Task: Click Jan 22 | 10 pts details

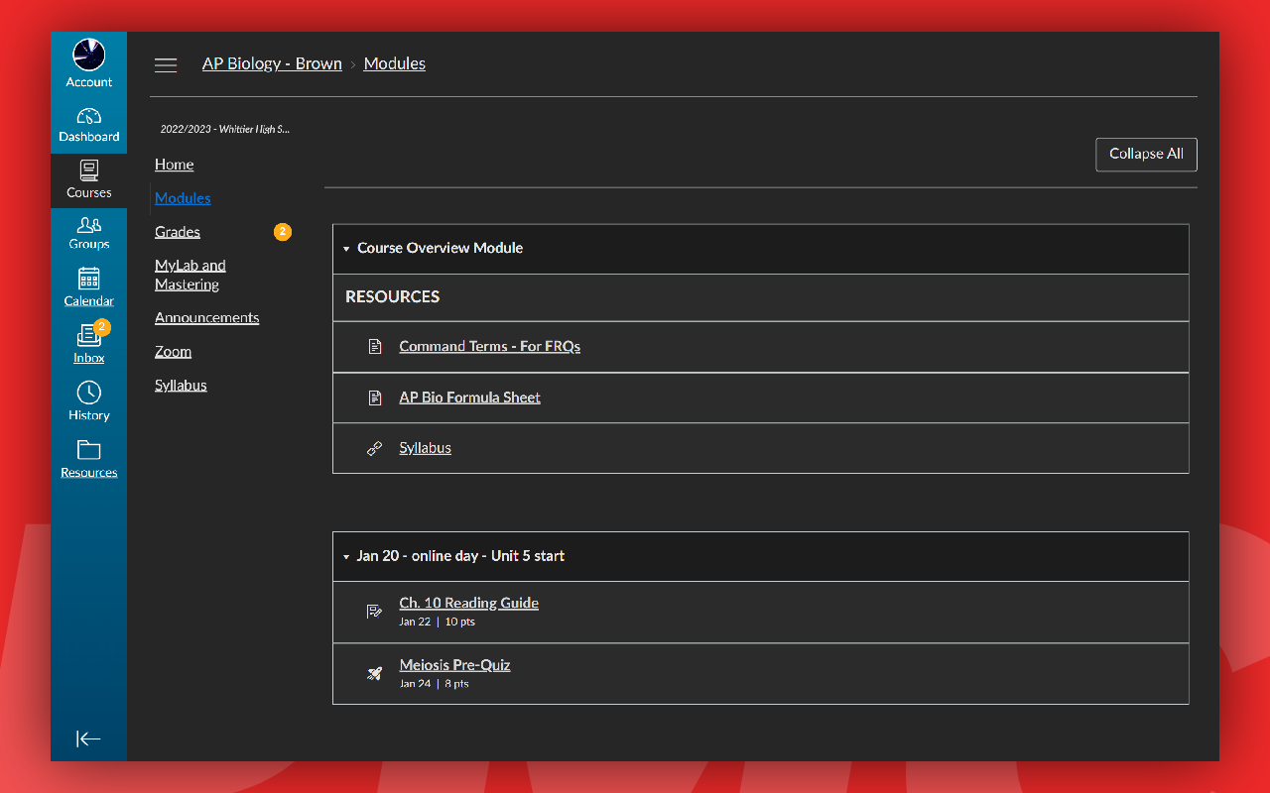Action: (438, 623)
